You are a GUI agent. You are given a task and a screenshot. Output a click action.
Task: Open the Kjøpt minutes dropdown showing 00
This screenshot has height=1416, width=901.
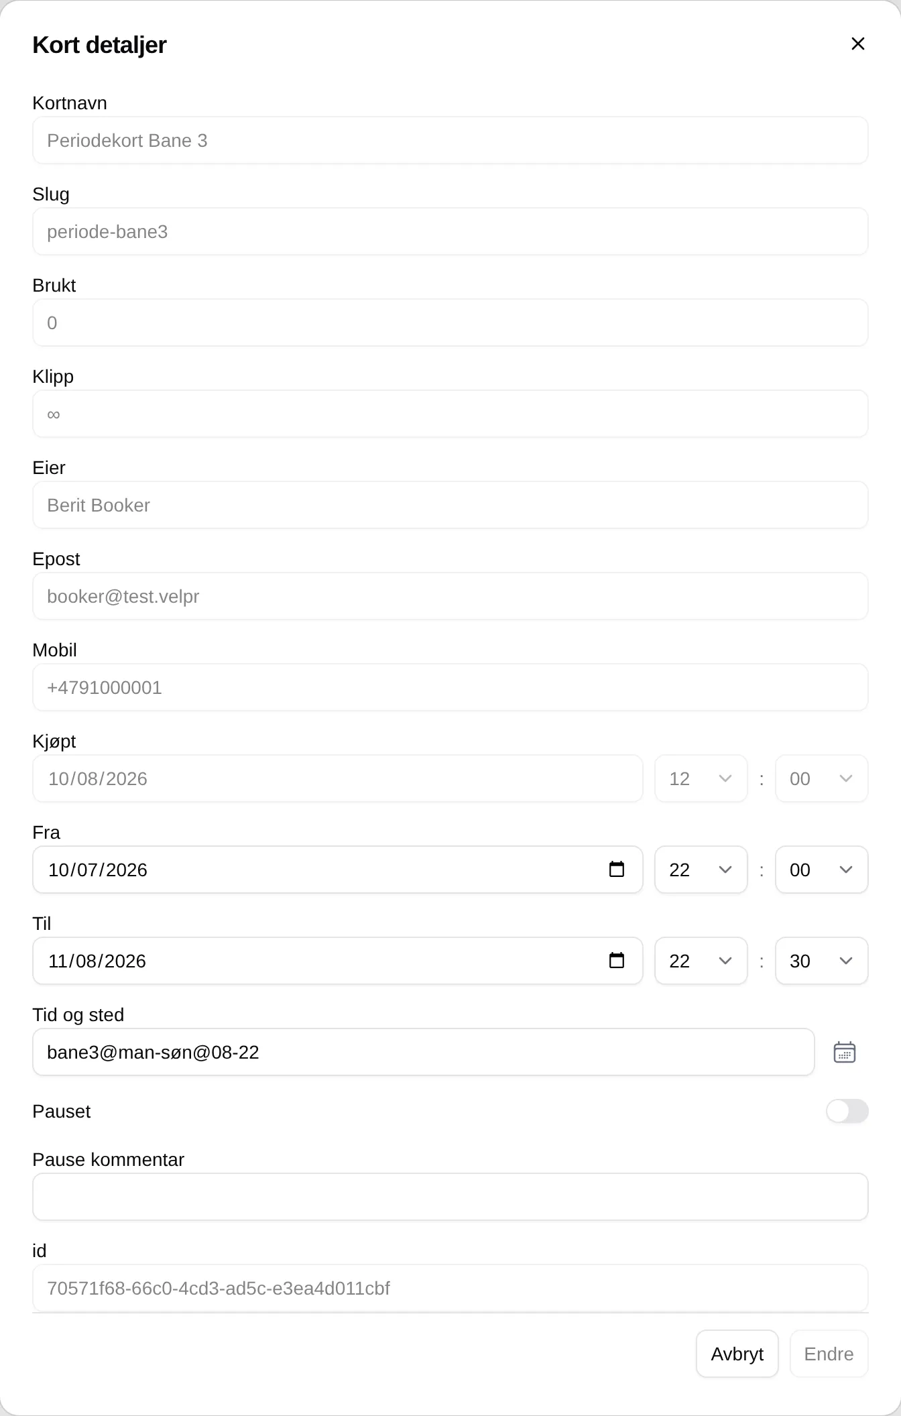point(821,778)
